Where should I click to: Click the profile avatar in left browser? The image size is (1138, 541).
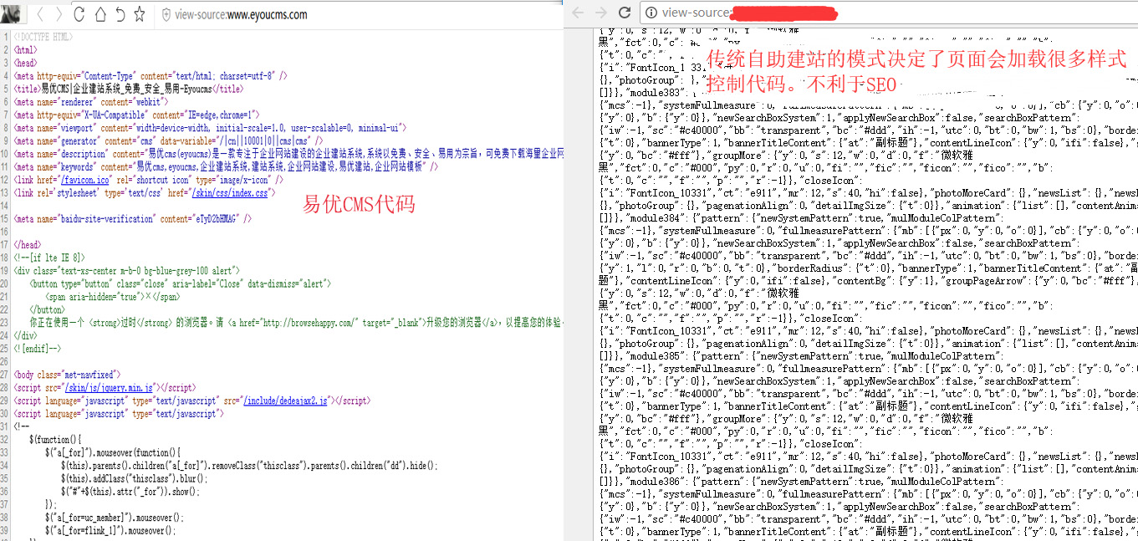[x=12, y=14]
